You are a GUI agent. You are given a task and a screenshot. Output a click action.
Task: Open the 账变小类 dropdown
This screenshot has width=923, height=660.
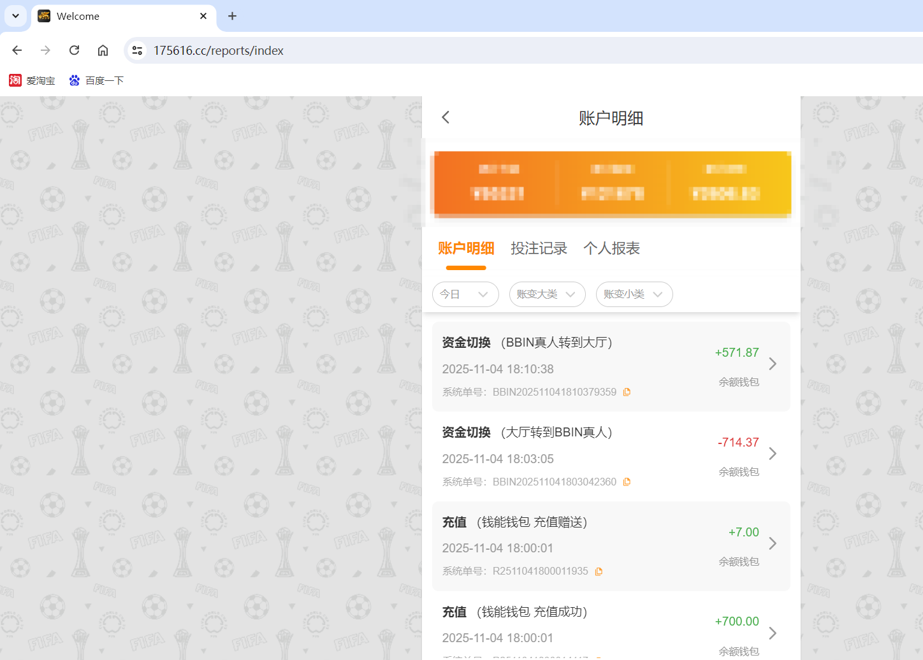(x=634, y=294)
